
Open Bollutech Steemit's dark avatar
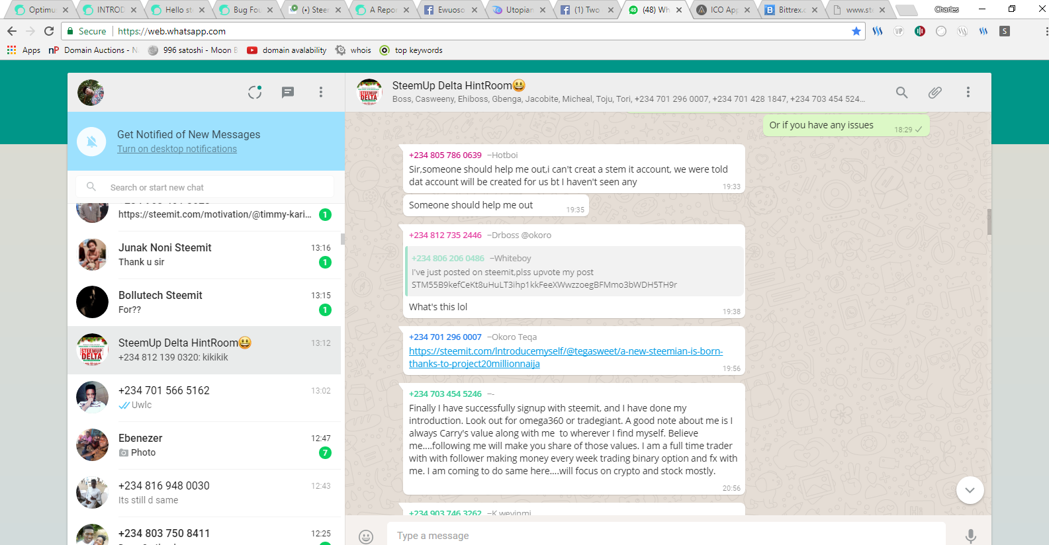pos(93,302)
